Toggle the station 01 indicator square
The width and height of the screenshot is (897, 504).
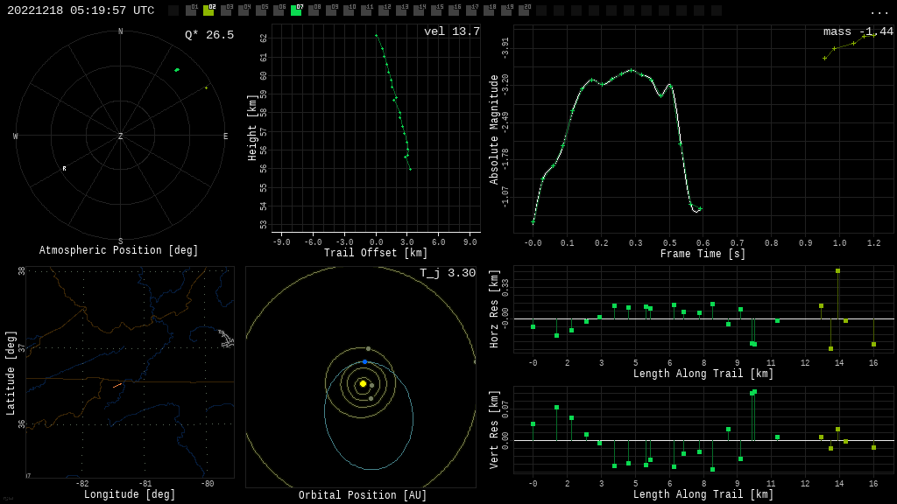point(191,10)
